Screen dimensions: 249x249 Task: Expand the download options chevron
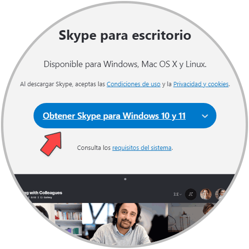pos(205,116)
